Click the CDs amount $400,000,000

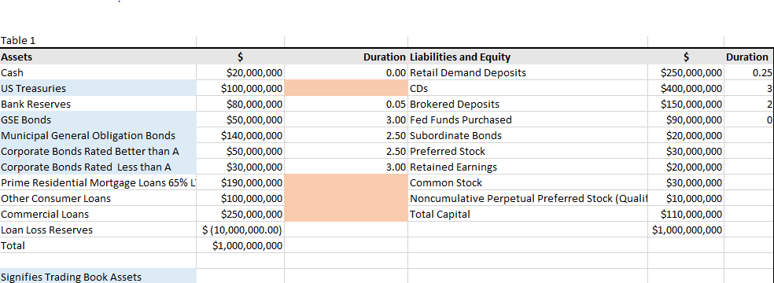pos(686,88)
